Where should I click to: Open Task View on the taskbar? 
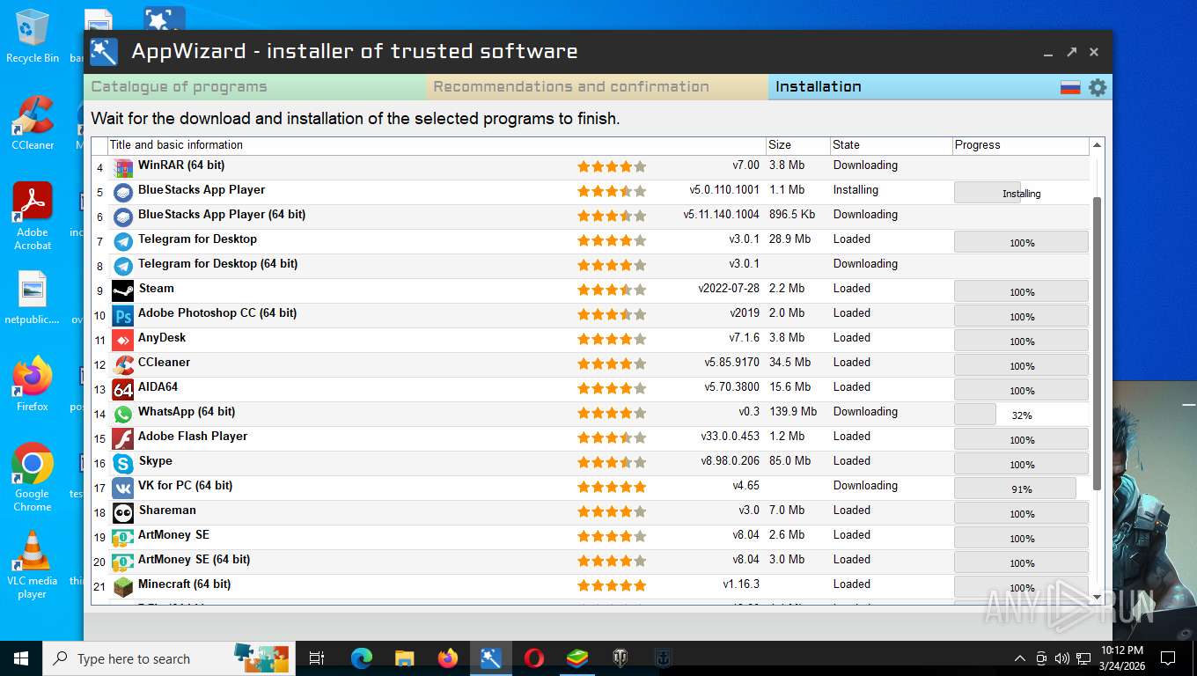point(317,658)
